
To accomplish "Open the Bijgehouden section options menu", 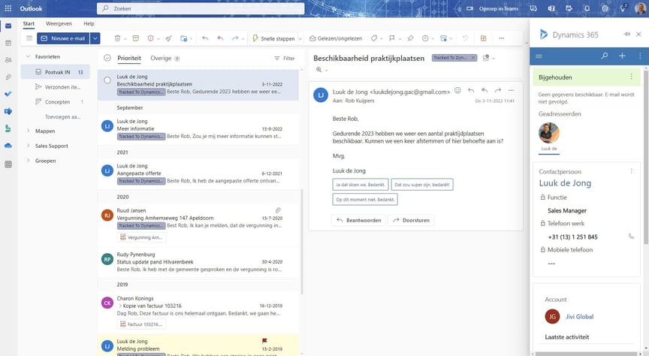I will (x=631, y=77).
